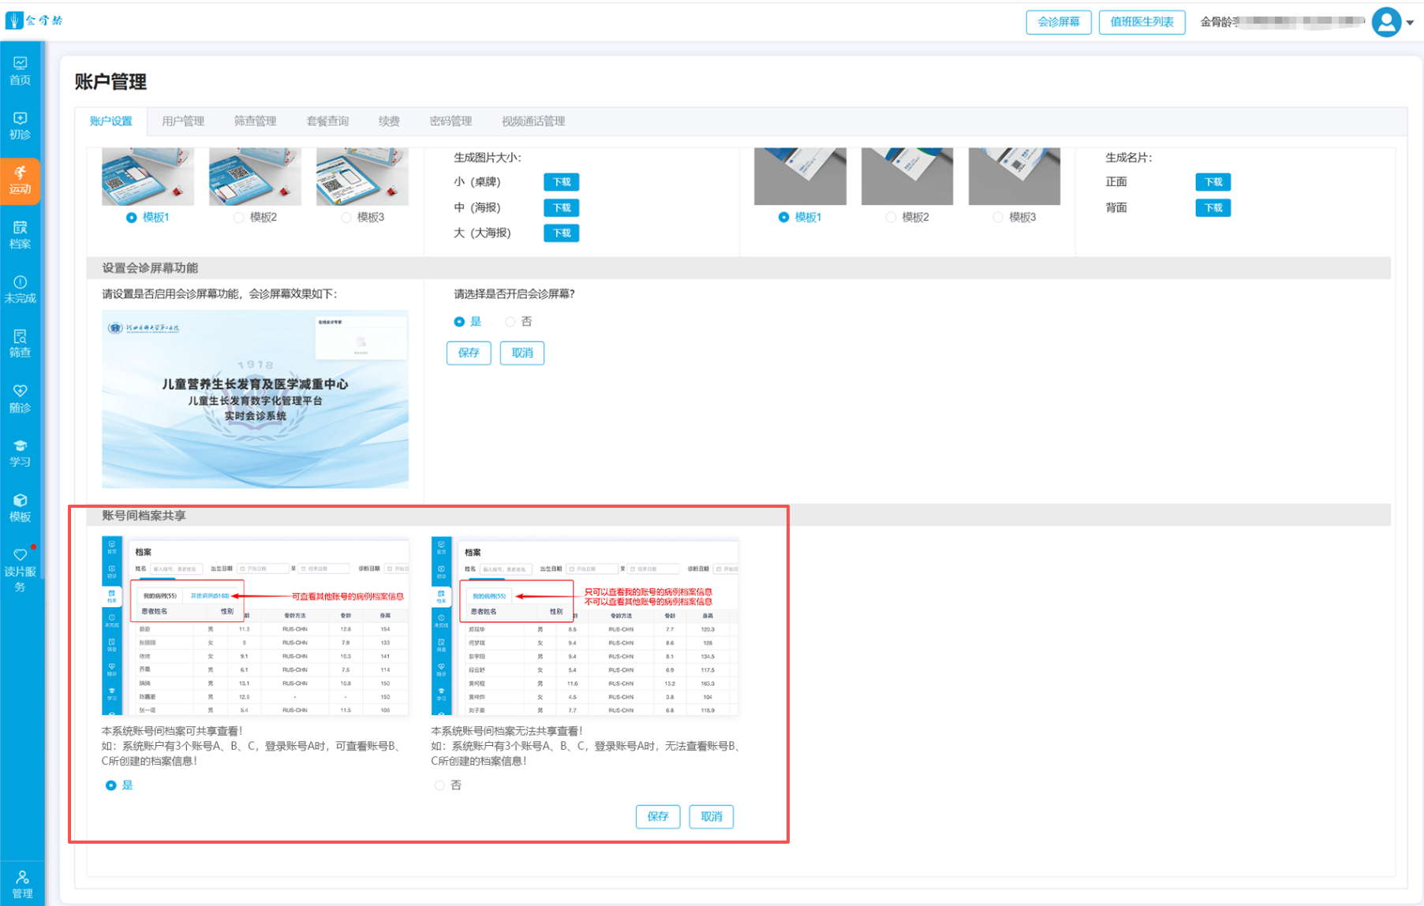1424x906 pixels.
Task: Open the 首页 home sidebar icon
Action: click(x=21, y=71)
